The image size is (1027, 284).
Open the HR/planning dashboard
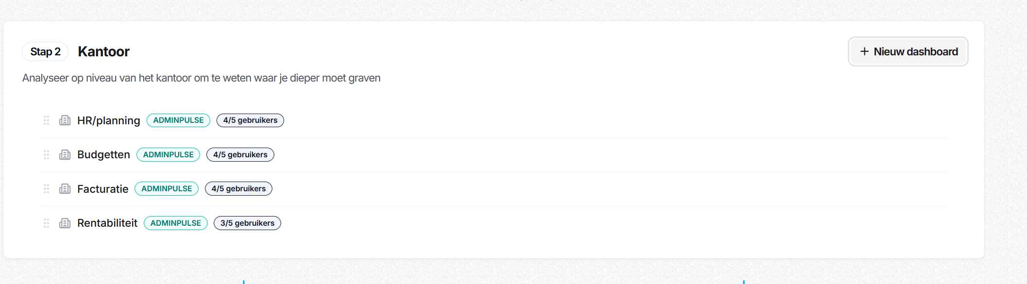click(108, 120)
